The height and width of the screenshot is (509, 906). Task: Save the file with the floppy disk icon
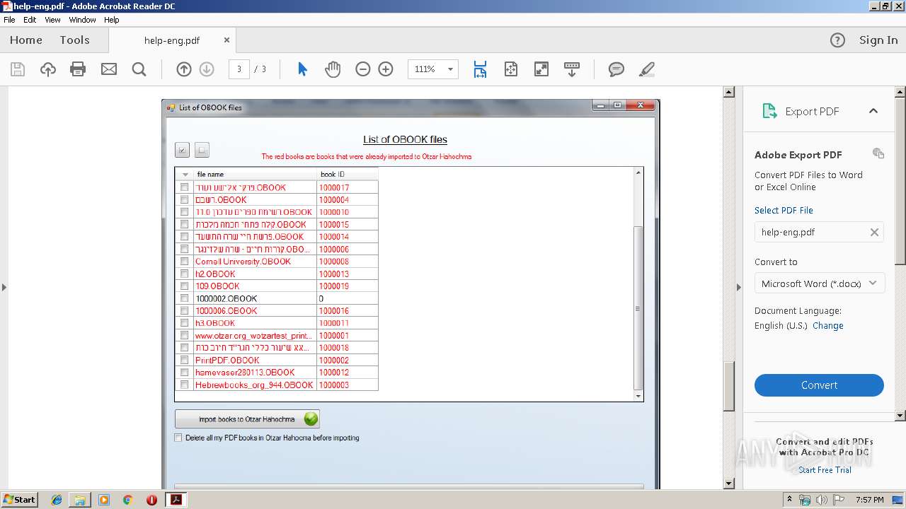tap(18, 69)
